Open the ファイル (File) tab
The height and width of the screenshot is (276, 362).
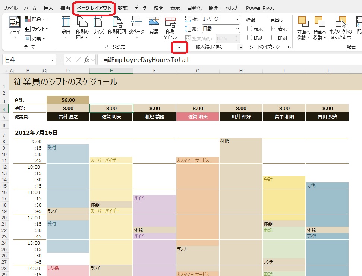point(10,8)
